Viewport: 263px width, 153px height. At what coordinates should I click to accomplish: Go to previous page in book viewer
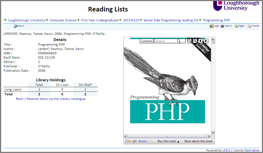[x=200, y=41]
